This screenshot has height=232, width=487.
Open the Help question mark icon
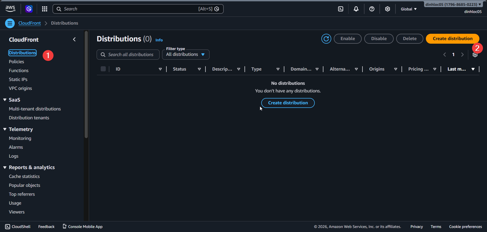(372, 9)
